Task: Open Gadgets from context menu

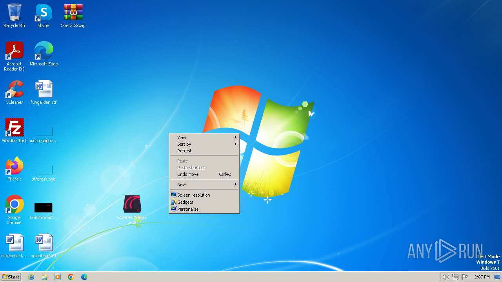Action: 204,202
